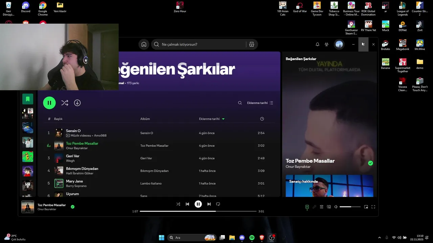Open the Brave browser from the taskbar

coord(262,238)
